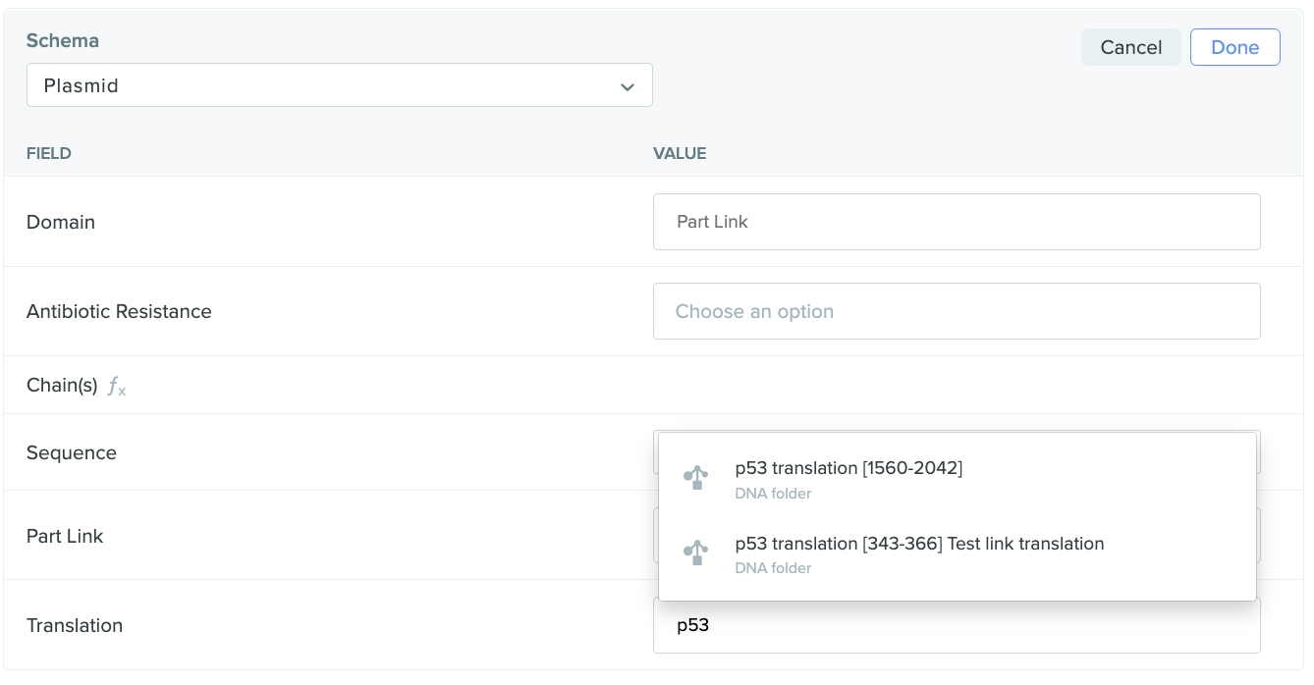Click the Translation field containing p53
The width and height of the screenshot is (1314, 685).
pyautogui.click(x=956, y=625)
